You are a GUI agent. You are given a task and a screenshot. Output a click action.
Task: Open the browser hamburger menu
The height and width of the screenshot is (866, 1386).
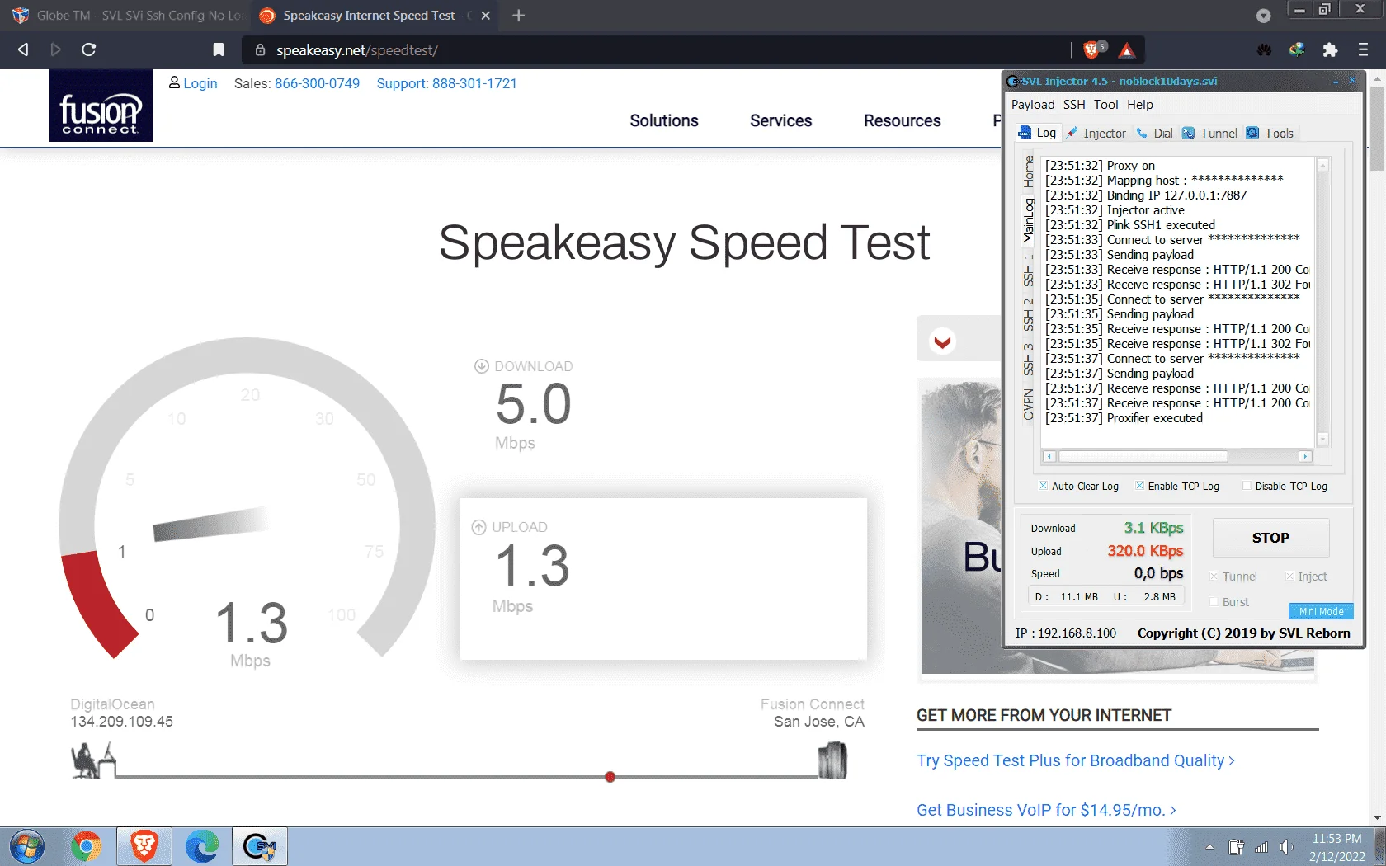(x=1363, y=49)
